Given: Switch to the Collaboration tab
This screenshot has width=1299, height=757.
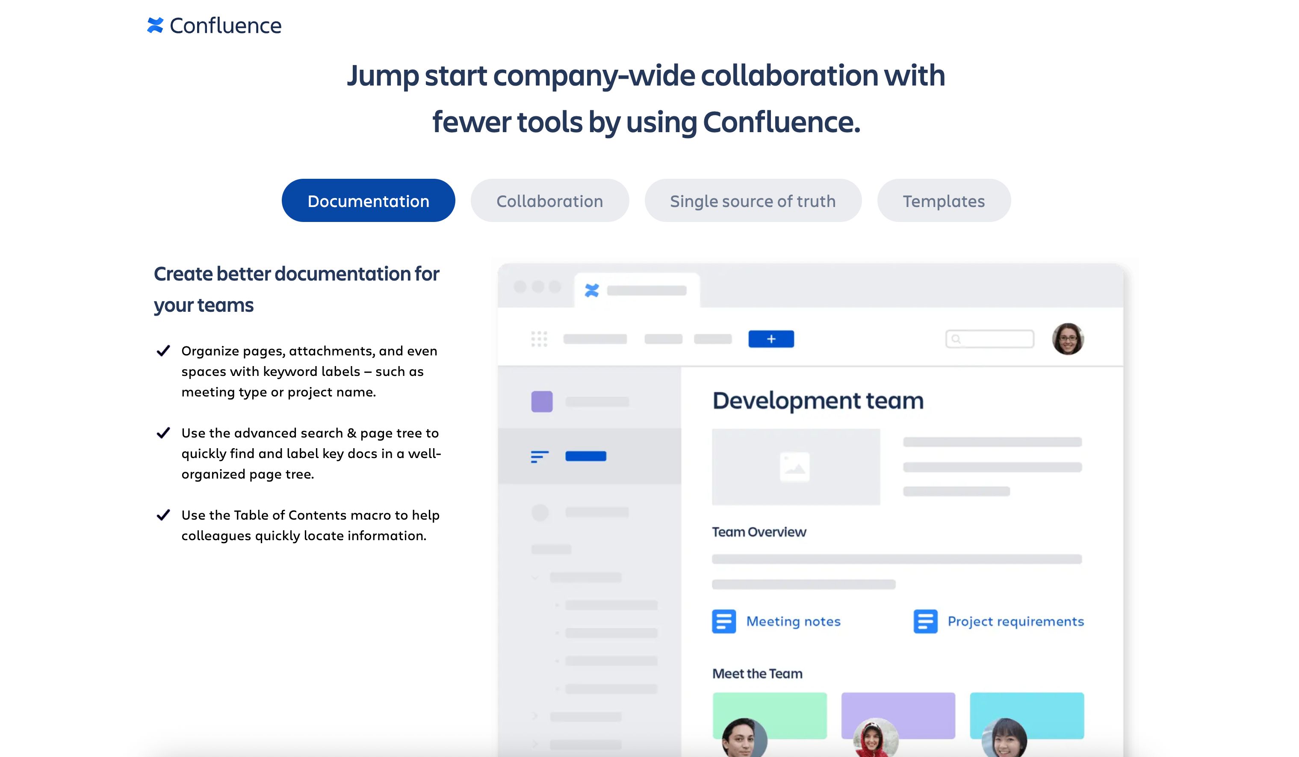Looking at the screenshot, I should pyautogui.click(x=549, y=201).
